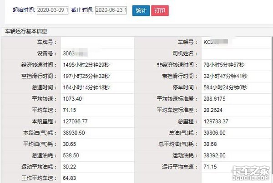Click the 停车时间 value 584小时24分钟0秒
Image resolution: width=273 pixels, height=183 pixels.
click(x=226, y=87)
